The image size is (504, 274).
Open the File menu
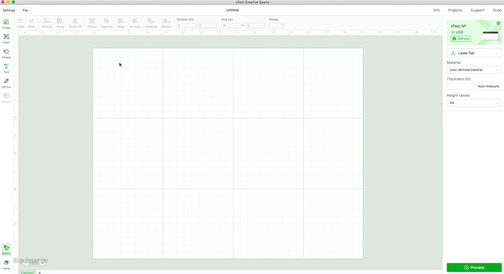click(x=25, y=11)
